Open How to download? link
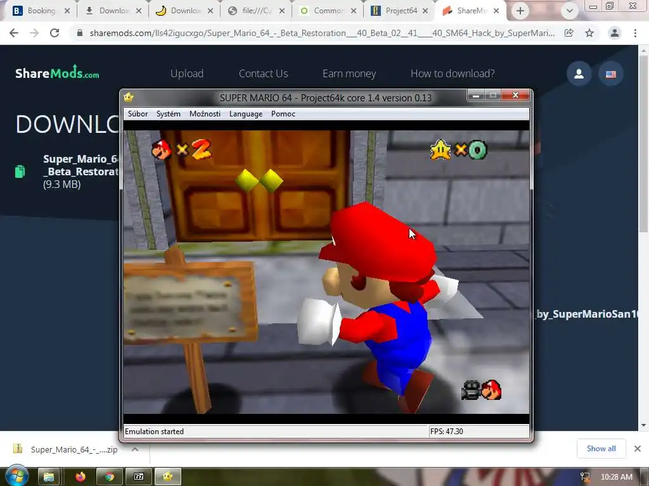 453,73
